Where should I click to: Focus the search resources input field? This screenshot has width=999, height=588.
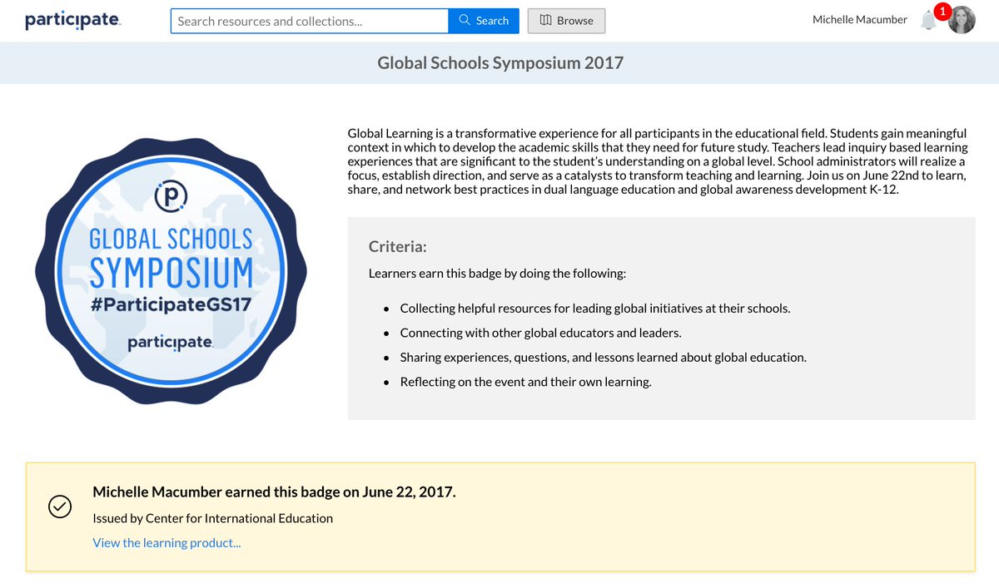(x=310, y=21)
